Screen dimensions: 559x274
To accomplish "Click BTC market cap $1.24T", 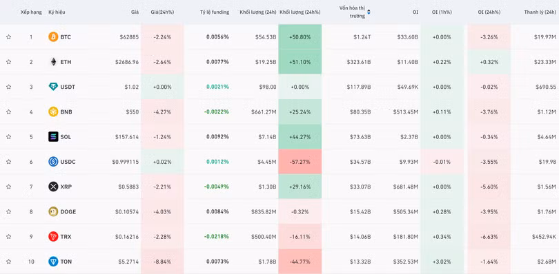I will 362,37.
